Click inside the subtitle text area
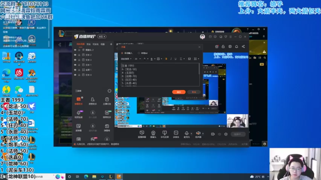The height and width of the screenshot is (180, 321). coord(160,74)
